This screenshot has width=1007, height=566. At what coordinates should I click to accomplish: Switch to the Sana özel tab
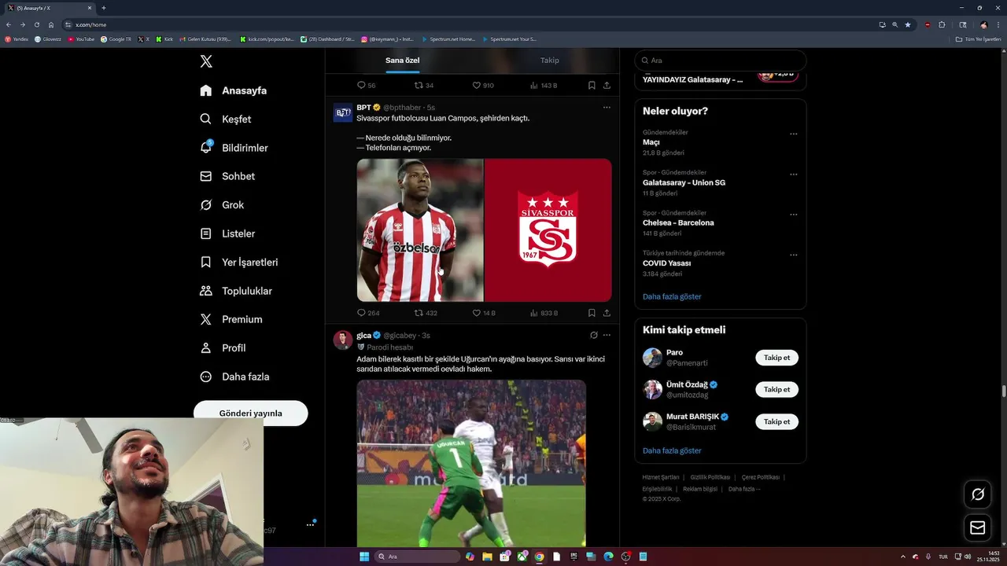pos(402,61)
